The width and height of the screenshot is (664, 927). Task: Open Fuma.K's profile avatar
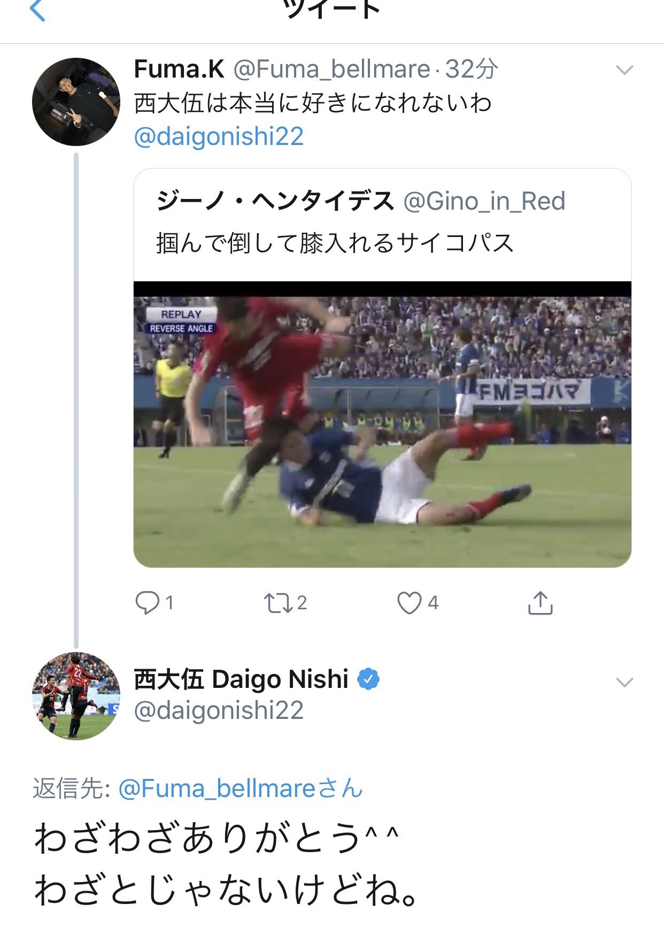pyautogui.click(x=76, y=102)
